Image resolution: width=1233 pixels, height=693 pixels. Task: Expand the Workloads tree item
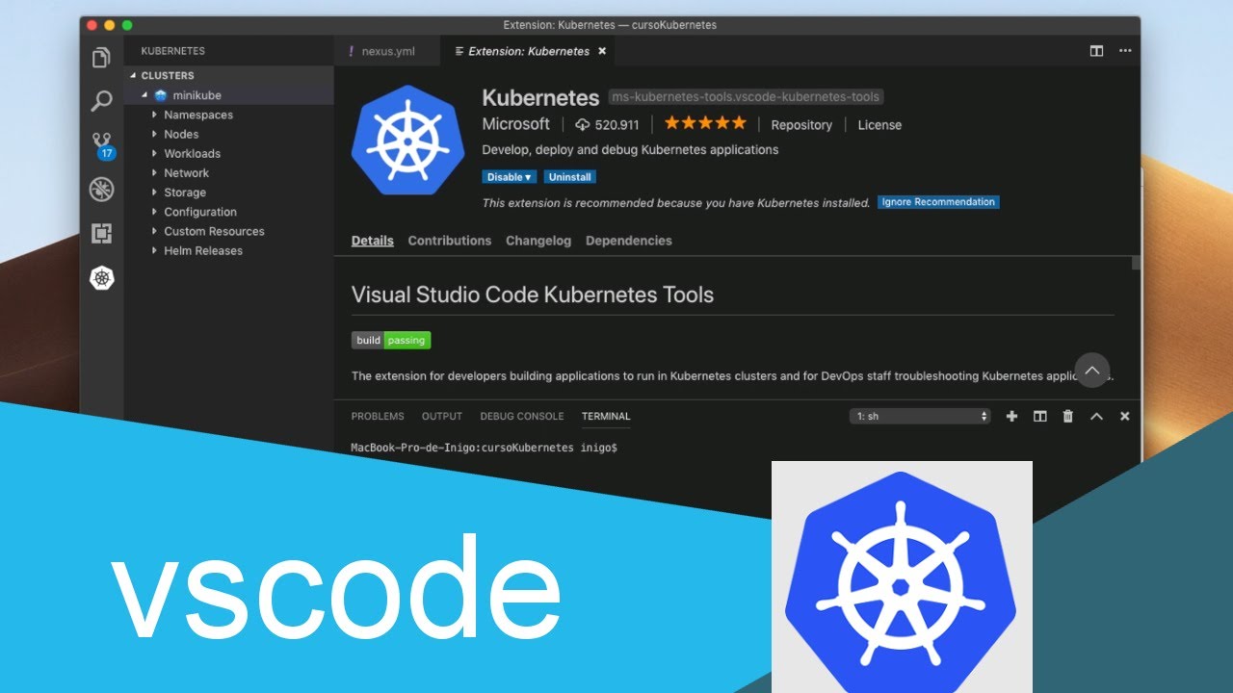154,153
